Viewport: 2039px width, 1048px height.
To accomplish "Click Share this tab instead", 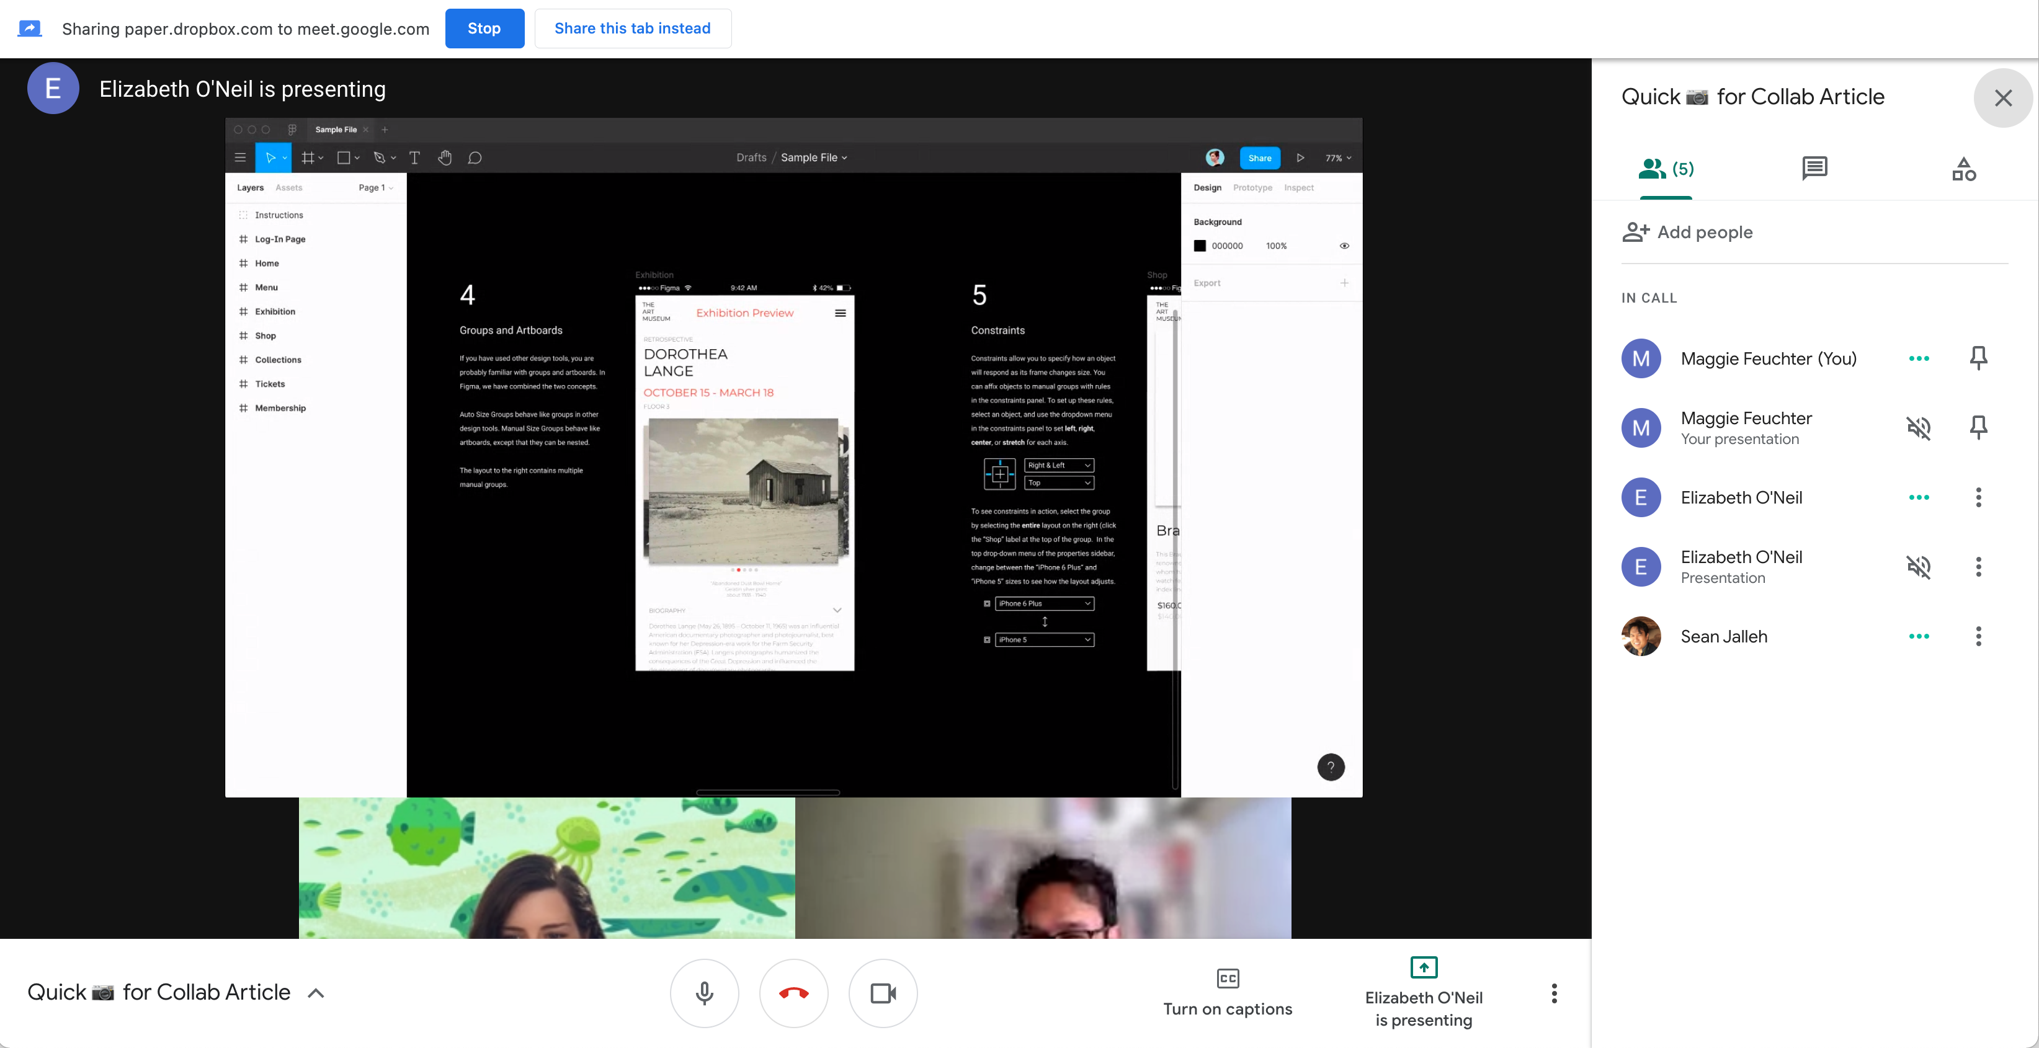I will (x=631, y=29).
